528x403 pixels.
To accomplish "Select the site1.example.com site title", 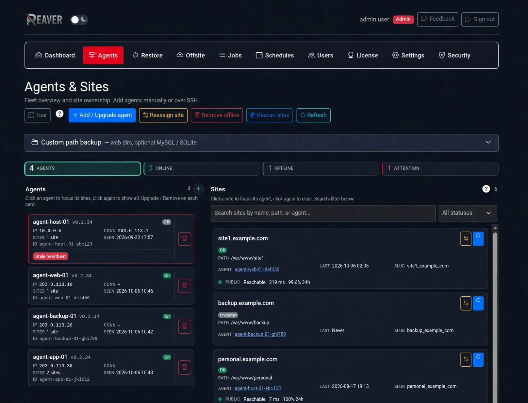I will [x=243, y=238].
